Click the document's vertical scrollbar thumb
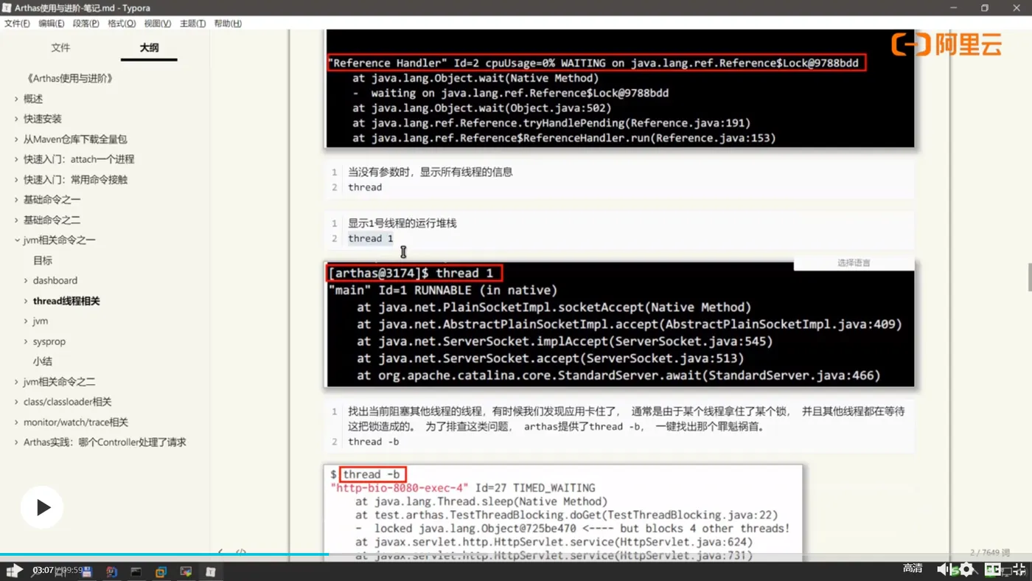1032x581 pixels. point(1031,278)
